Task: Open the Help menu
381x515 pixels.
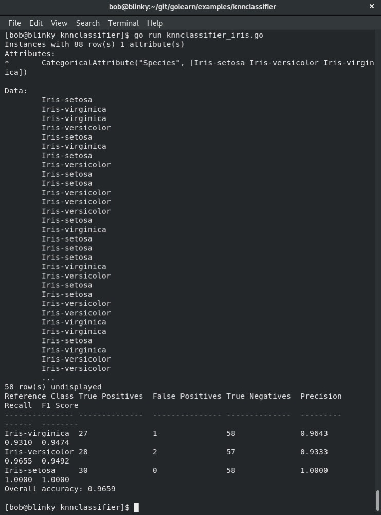Action: [155, 23]
